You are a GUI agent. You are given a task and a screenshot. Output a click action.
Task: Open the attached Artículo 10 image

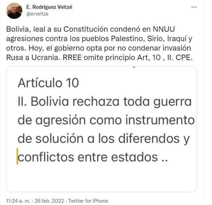click(102, 129)
